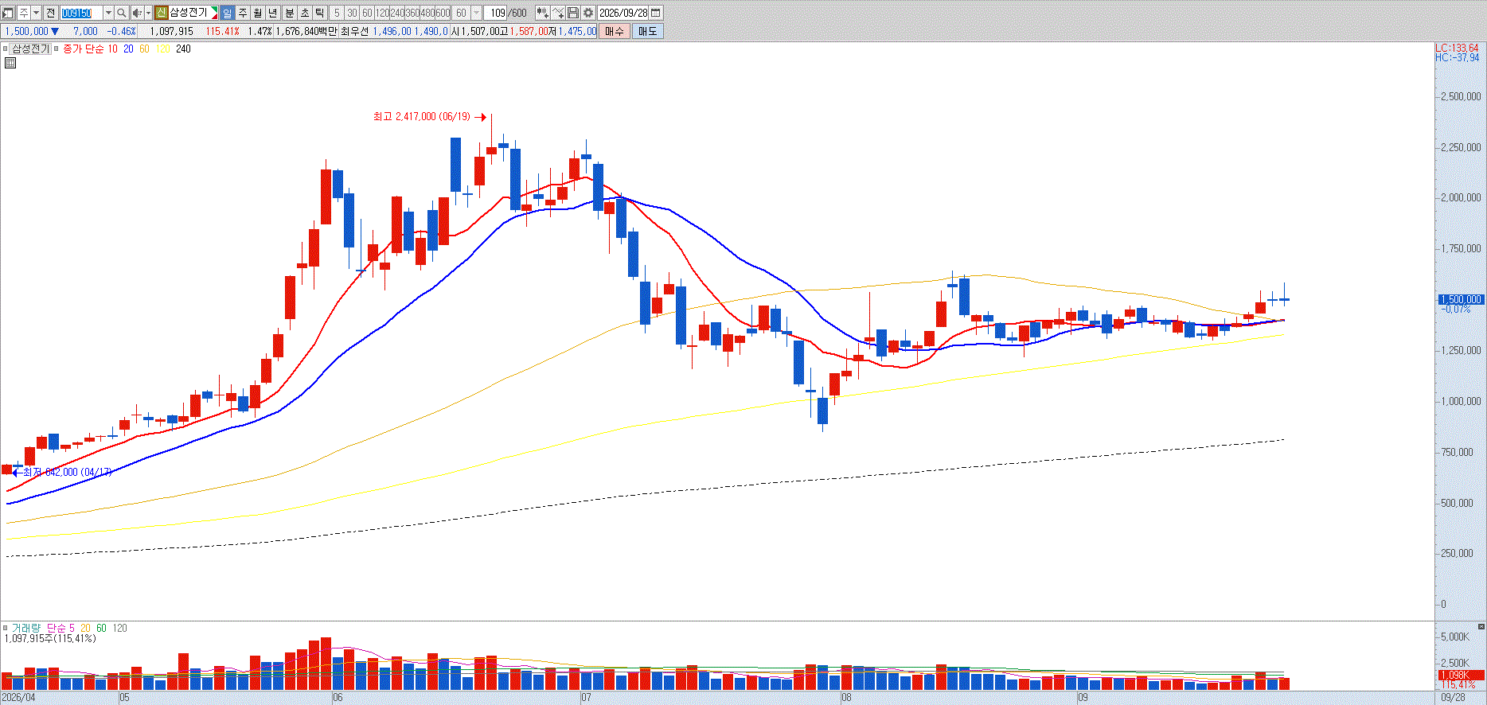Open the 60 interval dropdown arrow
The width and height of the screenshot is (1487, 705).
click(476, 13)
